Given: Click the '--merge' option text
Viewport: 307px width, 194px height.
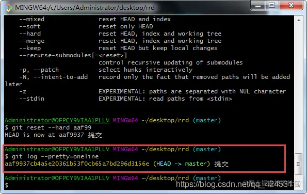Looking at the screenshot, I should (x=31, y=41).
